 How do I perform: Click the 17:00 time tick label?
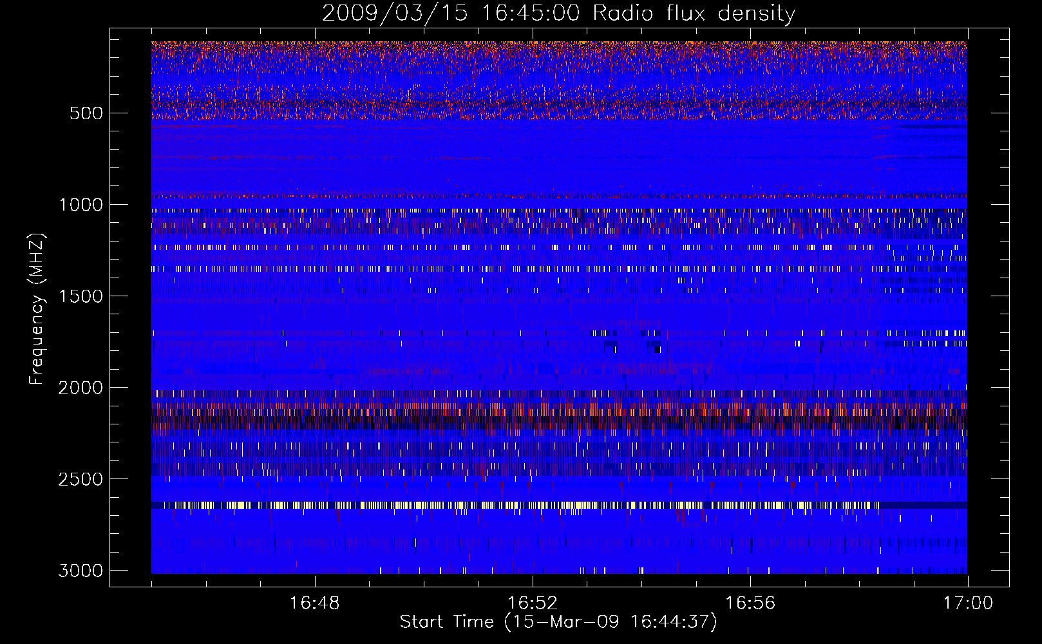coord(968,603)
